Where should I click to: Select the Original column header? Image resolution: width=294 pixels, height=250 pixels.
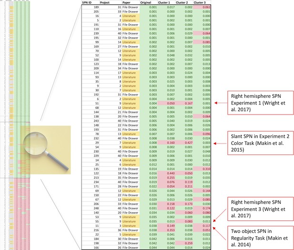pyautogui.click(x=146, y=3)
